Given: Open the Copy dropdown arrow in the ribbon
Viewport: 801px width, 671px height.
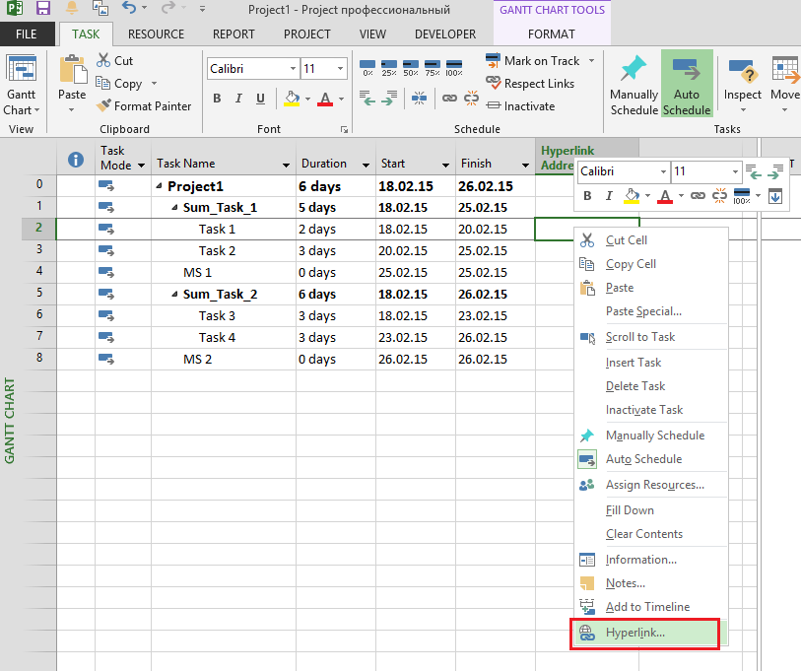Looking at the screenshot, I should point(154,84).
